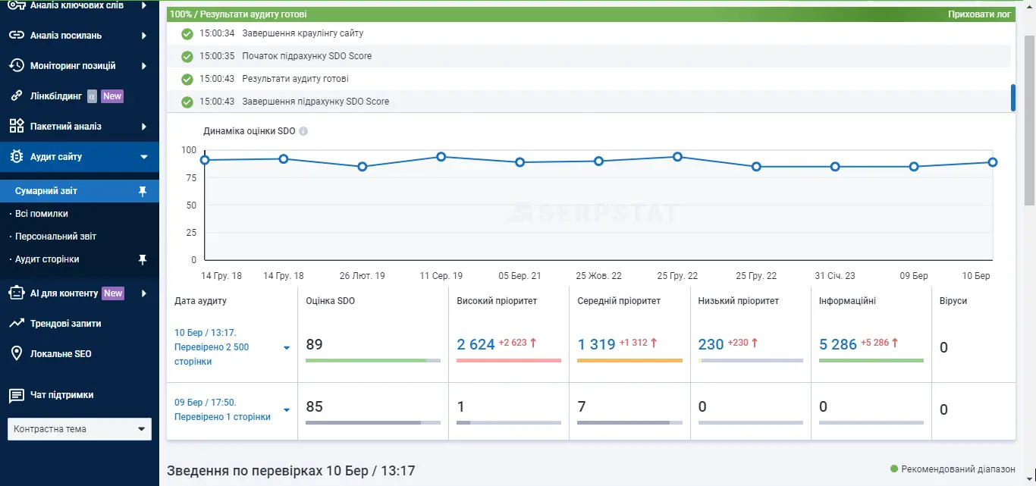Click the last chart point for 10 Бер
The height and width of the screenshot is (486, 1036).
coord(993,162)
